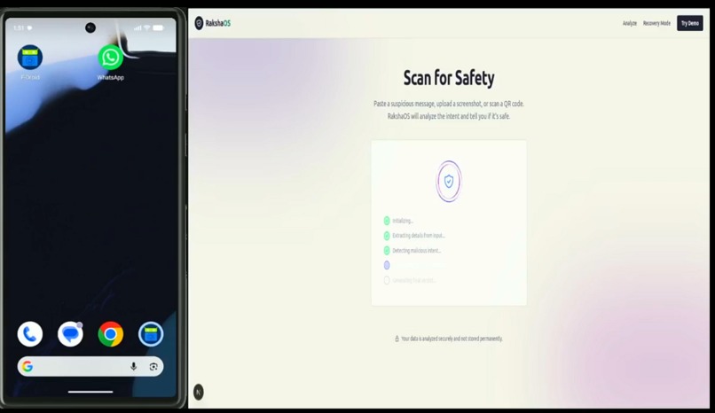Screen dimensions: 715x413
Task: Click the 'Initializing...' step text
Action: [403, 221]
